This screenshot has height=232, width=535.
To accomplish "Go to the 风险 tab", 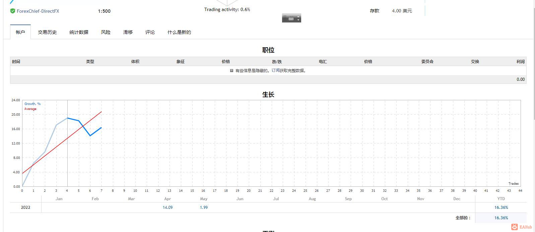I will click(106, 32).
